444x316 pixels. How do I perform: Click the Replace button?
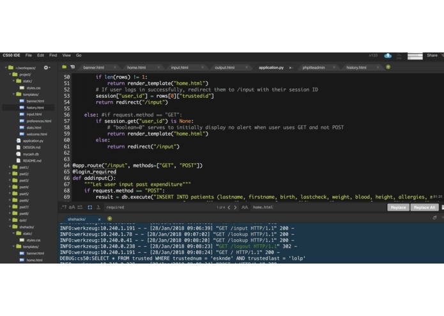[x=398, y=207]
